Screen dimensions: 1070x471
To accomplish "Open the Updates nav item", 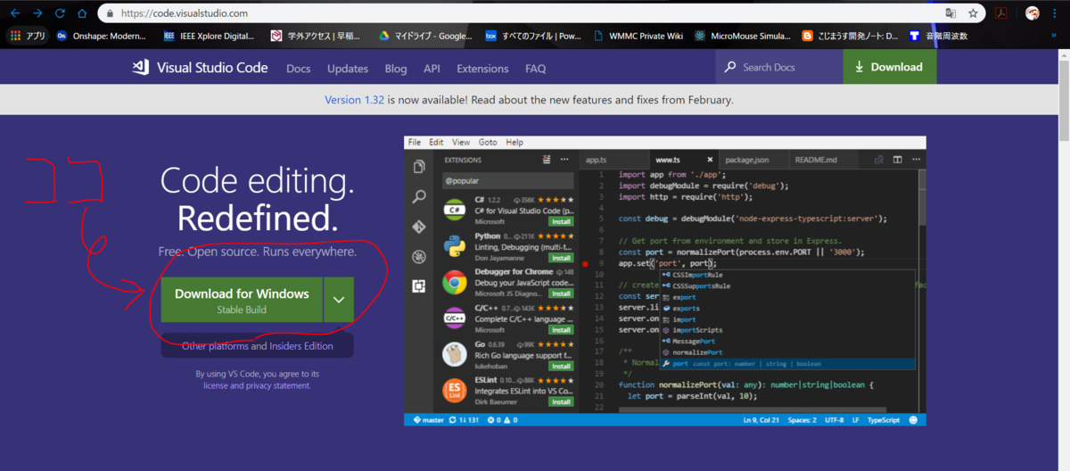I will tap(348, 69).
